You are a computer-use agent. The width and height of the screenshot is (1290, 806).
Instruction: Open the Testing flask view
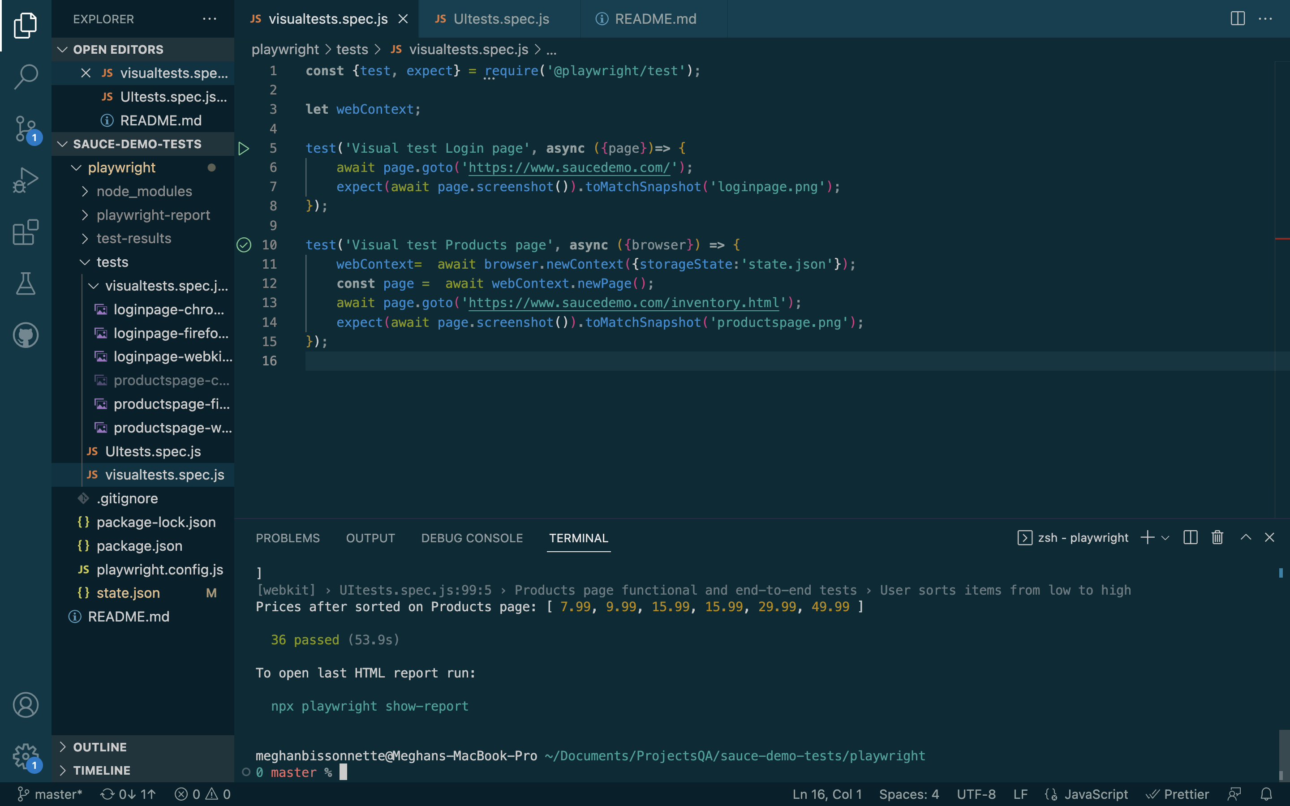[x=25, y=283]
